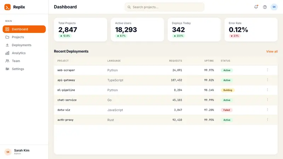Viewport: 283px width, 159px height.
Task: Click the Go language cell
Action: tap(110, 100)
